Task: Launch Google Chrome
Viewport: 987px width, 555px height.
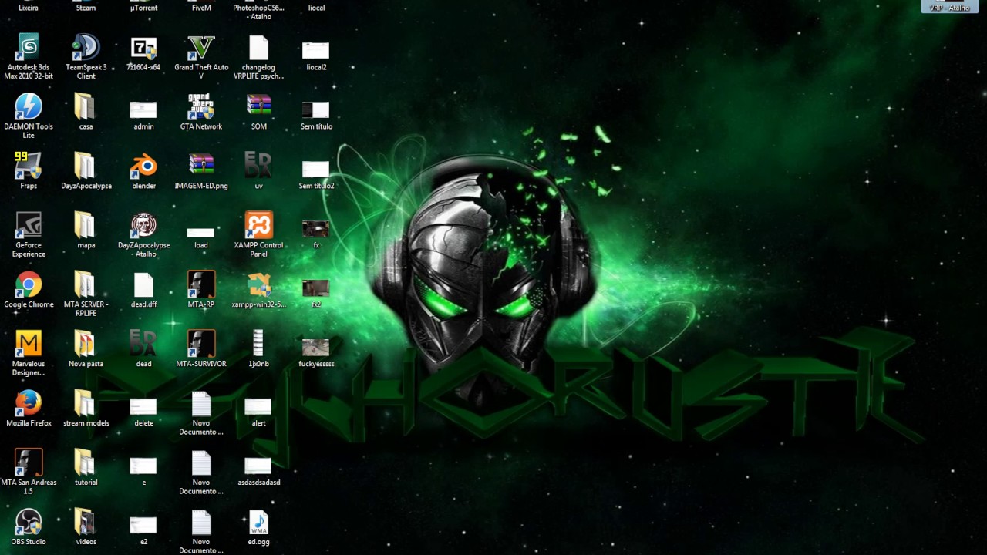Action: tap(29, 285)
